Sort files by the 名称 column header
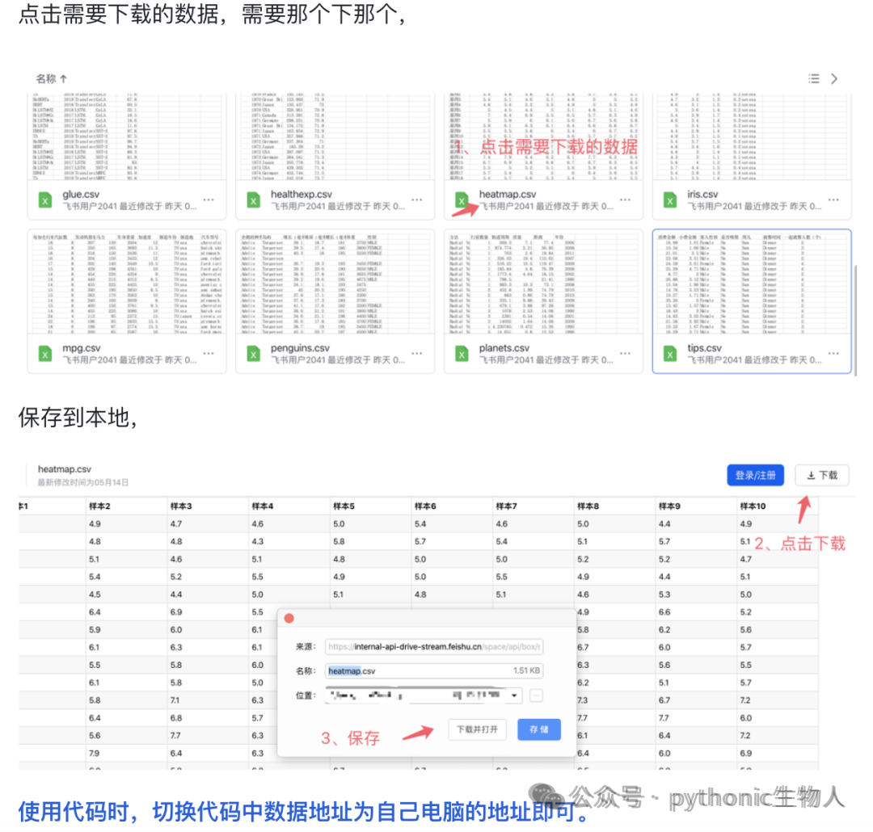This screenshot has height=832, width=873. (x=51, y=78)
